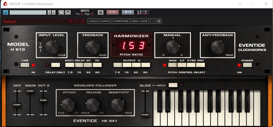Open the preset folder icon
Image resolution: width=273 pixels, height=127 pixels.
[x=61, y=12]
